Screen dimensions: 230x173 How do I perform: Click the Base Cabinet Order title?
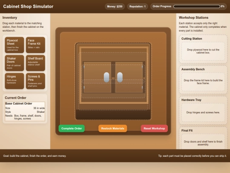19,103
